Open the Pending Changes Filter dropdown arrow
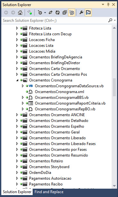The image size is (118, 197). 45,13
